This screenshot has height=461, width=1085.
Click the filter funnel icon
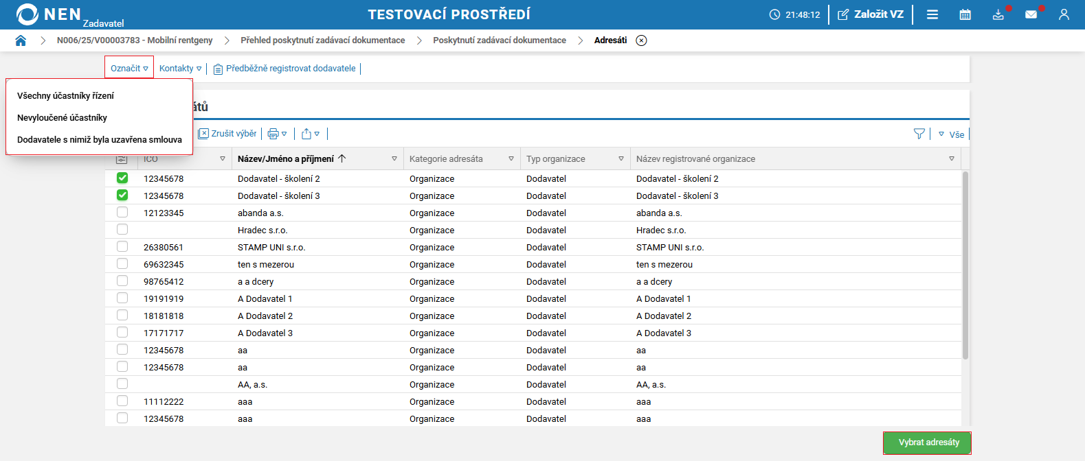click(919, 134)
